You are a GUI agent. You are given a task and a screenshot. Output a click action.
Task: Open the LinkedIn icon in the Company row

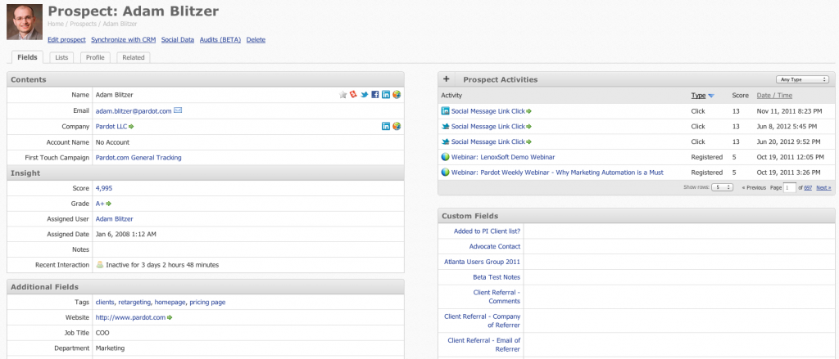[386, 127]
